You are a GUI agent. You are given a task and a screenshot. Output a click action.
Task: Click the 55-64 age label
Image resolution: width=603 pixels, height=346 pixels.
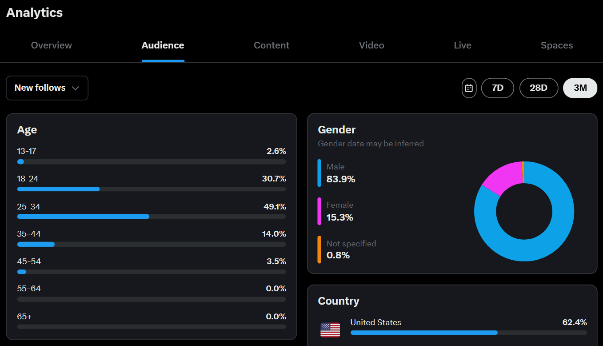pyautogui.click(x=29, y=289)
